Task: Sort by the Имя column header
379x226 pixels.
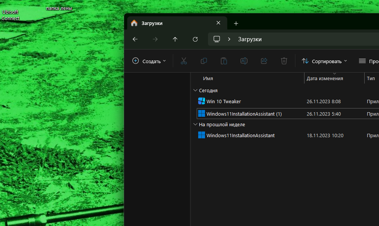Action: (x=208, y=79)
